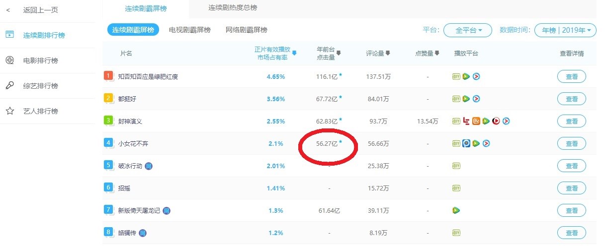Click Youku icon in 封神演义 row
Viewport: 605px width, 246px height.
[506, 121]
